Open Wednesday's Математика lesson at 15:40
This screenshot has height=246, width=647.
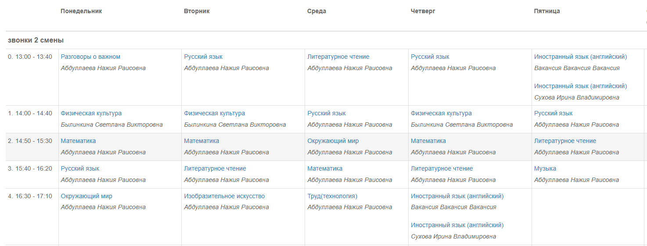[x=325, y=168]
